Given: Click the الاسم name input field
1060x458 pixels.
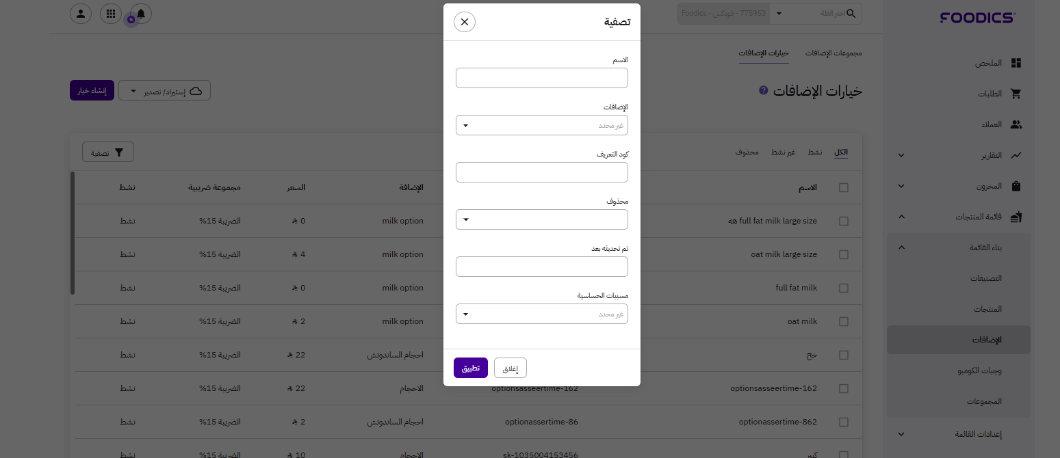Looking at the screenshot, I should pyautogui.click(x=541, y=78).
